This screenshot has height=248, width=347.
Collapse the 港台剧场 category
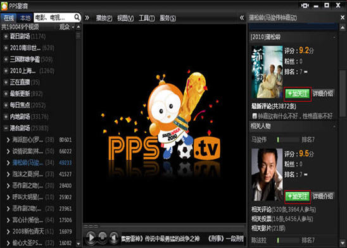(x=6, y=128)
